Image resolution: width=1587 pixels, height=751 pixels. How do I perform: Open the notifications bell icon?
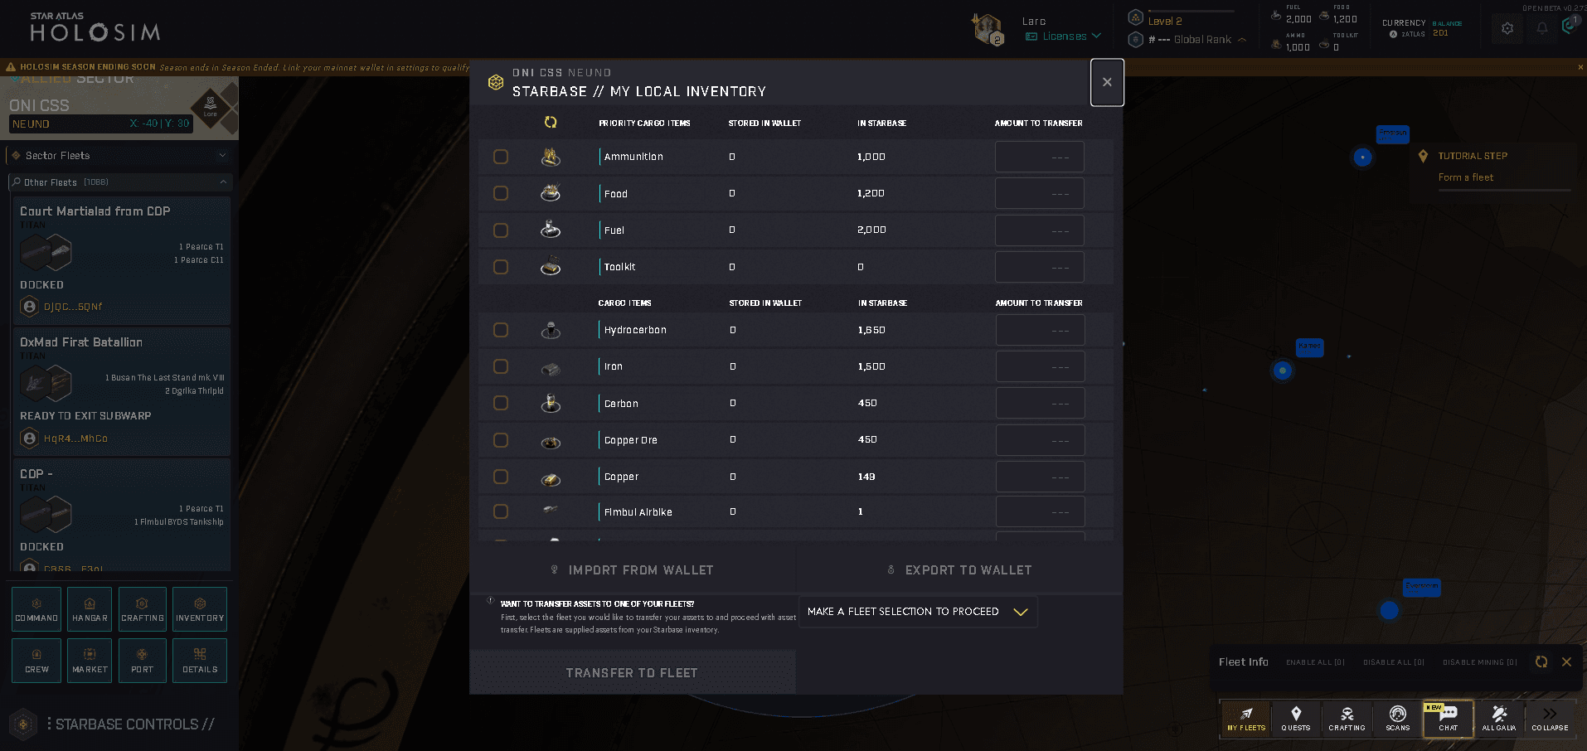tap(1541, 27)
